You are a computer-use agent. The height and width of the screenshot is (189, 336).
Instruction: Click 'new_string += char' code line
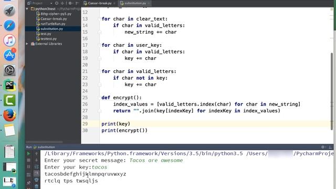coord(151,32)
